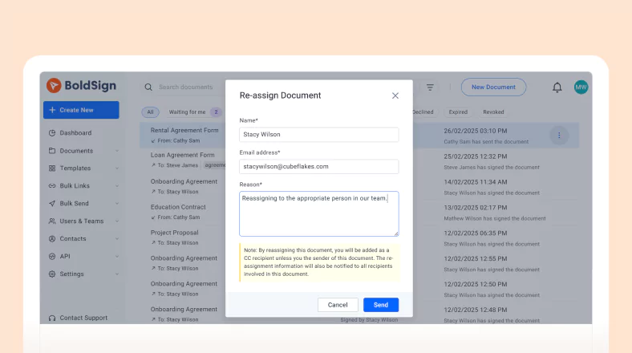Open notifications bell icon
This screenshot has width=632, height=353.
(x=557, y=87)
